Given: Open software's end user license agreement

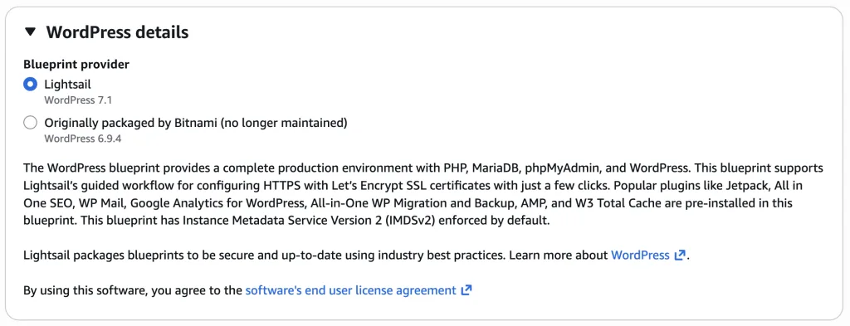Looking at the screenshot, I should pyautogui.click(x=351, y=290).
